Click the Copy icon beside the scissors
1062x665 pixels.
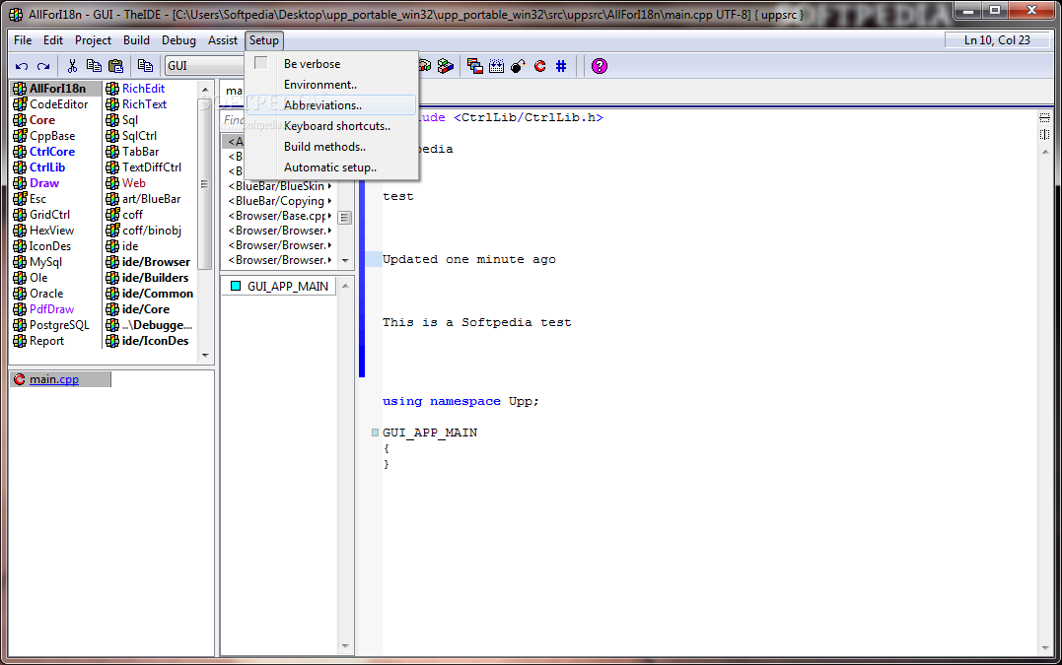point(94,66)
